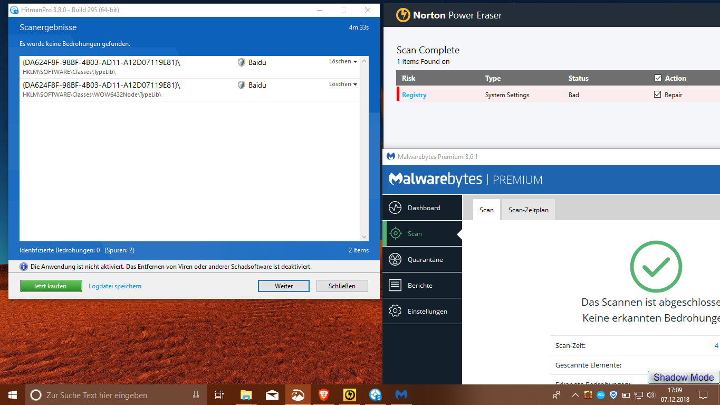
Task: Click the 'Gescannte Elemente:' label in Malwarebytes
Action: coord(588,365)
